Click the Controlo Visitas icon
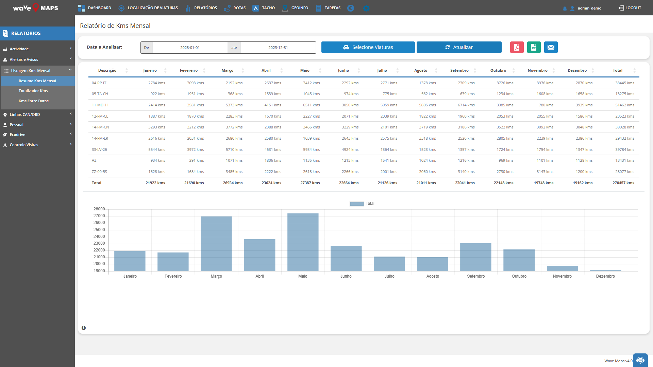Screen dimensions: 653x367 click(x=5, y=145)
